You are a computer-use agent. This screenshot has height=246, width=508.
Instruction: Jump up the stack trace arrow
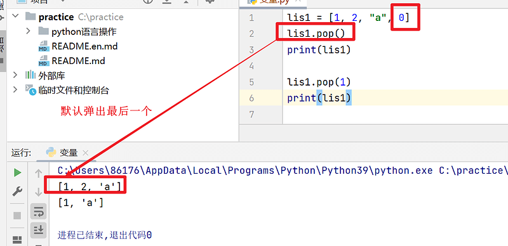click(39, 174)
